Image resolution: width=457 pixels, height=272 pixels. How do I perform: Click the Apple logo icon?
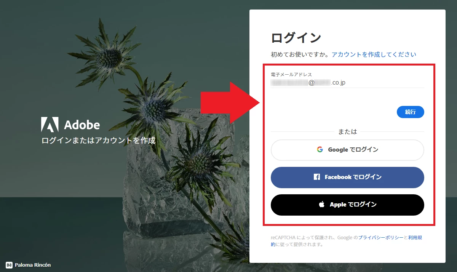tap(322, 205)
